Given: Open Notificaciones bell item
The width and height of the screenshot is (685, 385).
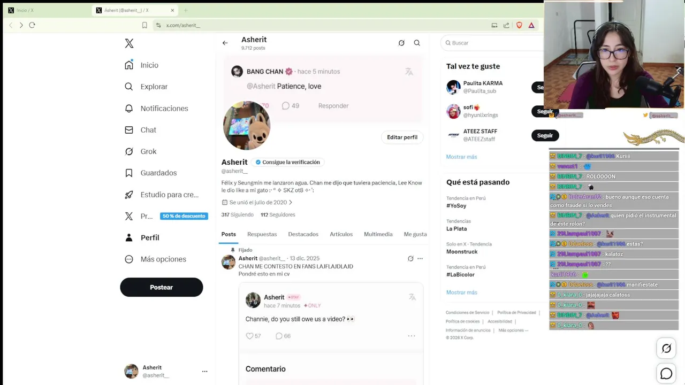Looking at the screenshot, I should [x=156, y=109].
